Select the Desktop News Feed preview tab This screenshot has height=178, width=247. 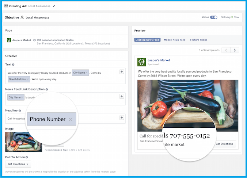147,40
